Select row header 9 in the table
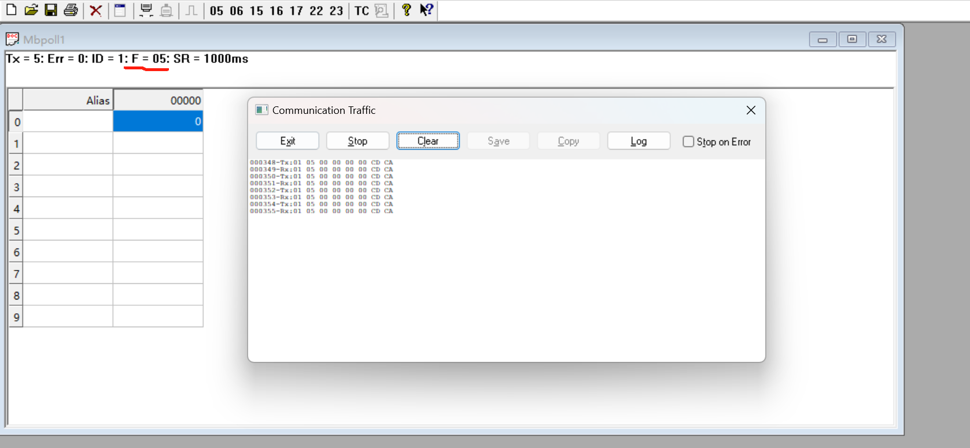Screen dimensions: 970x448 coord(16,317)
